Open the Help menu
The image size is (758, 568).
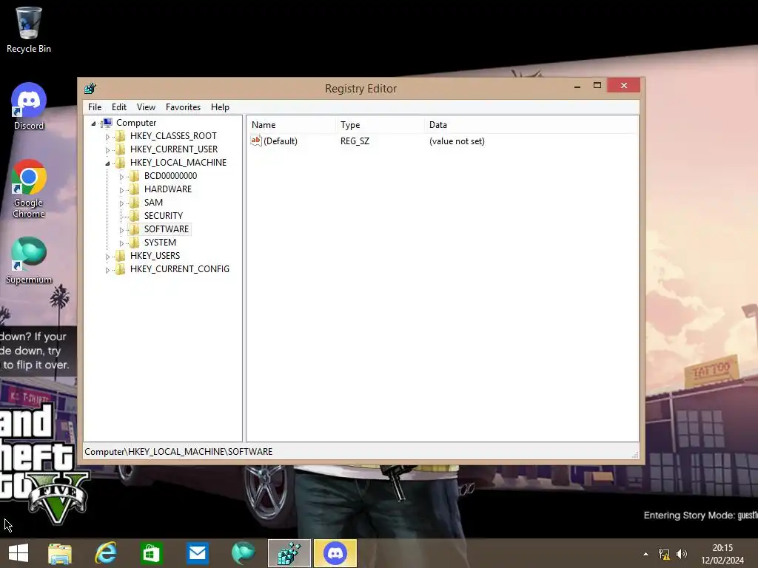220,107
